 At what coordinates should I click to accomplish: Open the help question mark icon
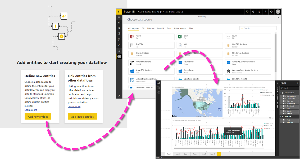coord(265,12)
